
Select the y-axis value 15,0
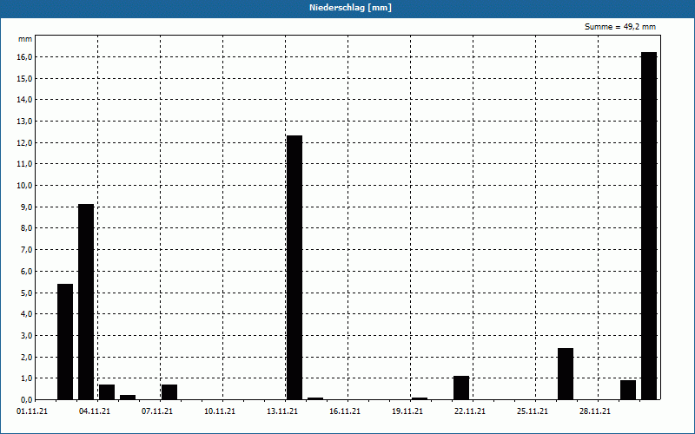(25, 78)
